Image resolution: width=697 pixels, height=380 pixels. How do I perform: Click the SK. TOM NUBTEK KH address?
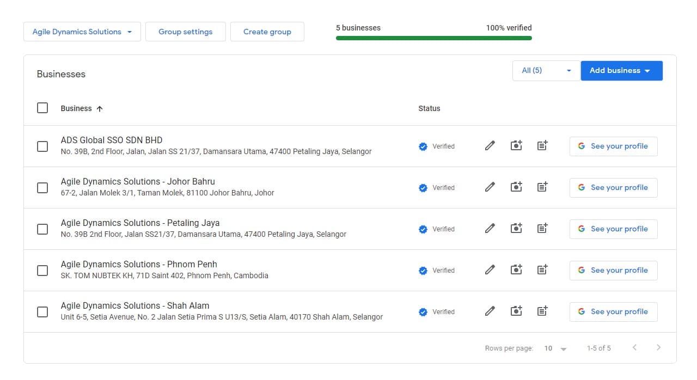[164, 275]
